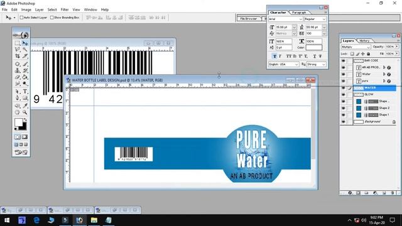Toggle Faux Italic in Character panel
Viewport: 402px width, 226px height.
tap(280, 56)
